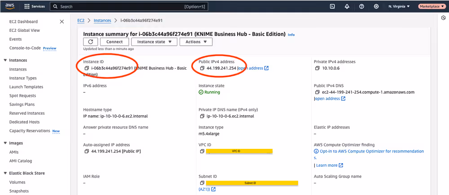This screenshot has height=195, width=449.
Task: Go to Instances breadcrumb link
Action: point(102,20)
